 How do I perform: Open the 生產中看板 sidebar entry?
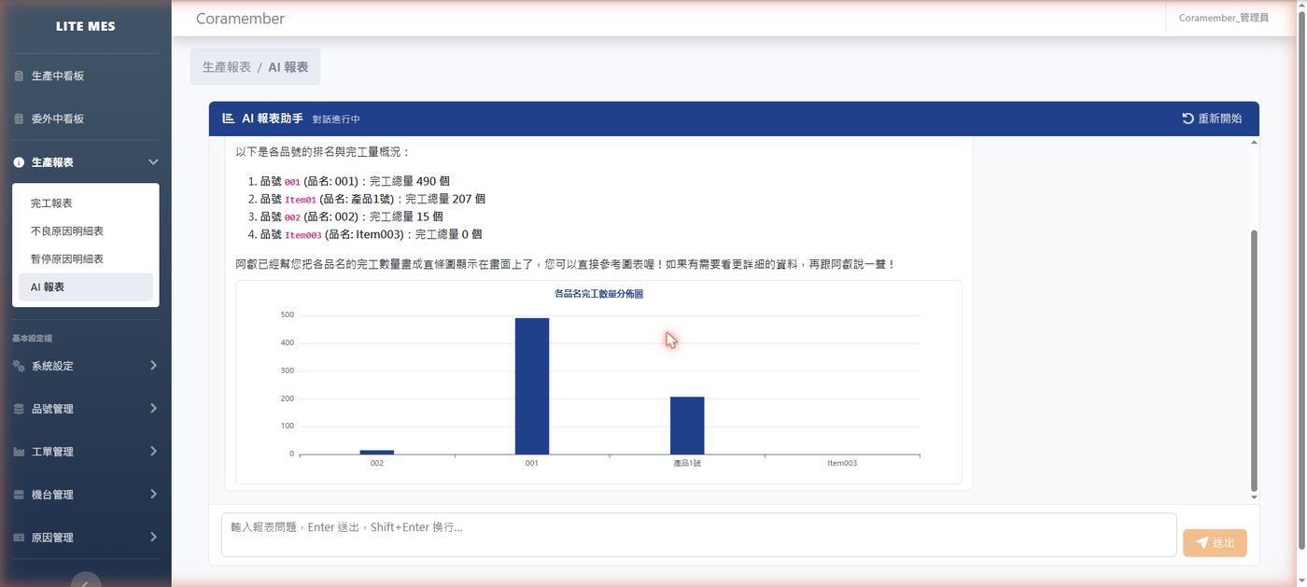(86, 76)
